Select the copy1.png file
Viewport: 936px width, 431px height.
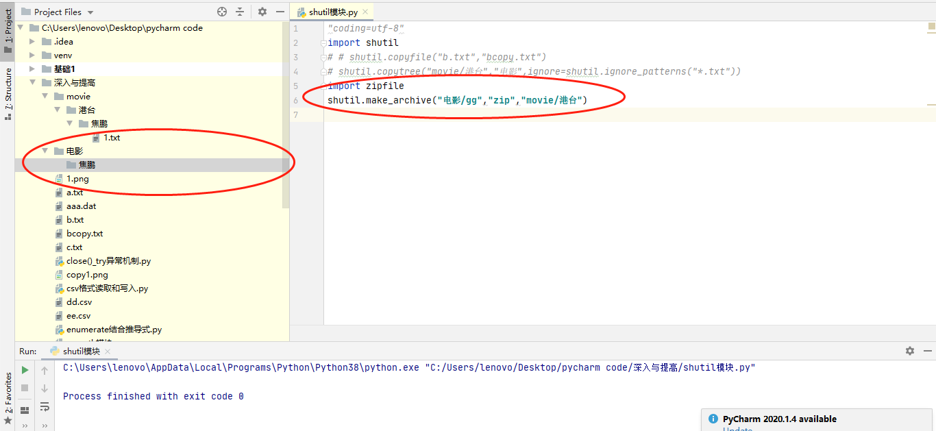pos(82,275)
